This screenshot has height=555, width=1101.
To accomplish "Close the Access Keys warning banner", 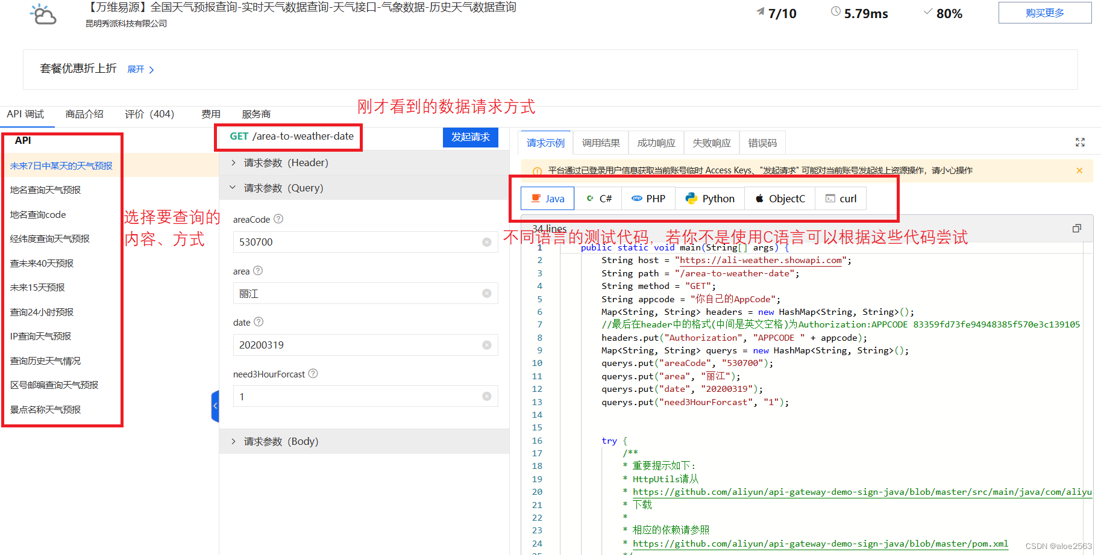I will [x=1079, y=170].
